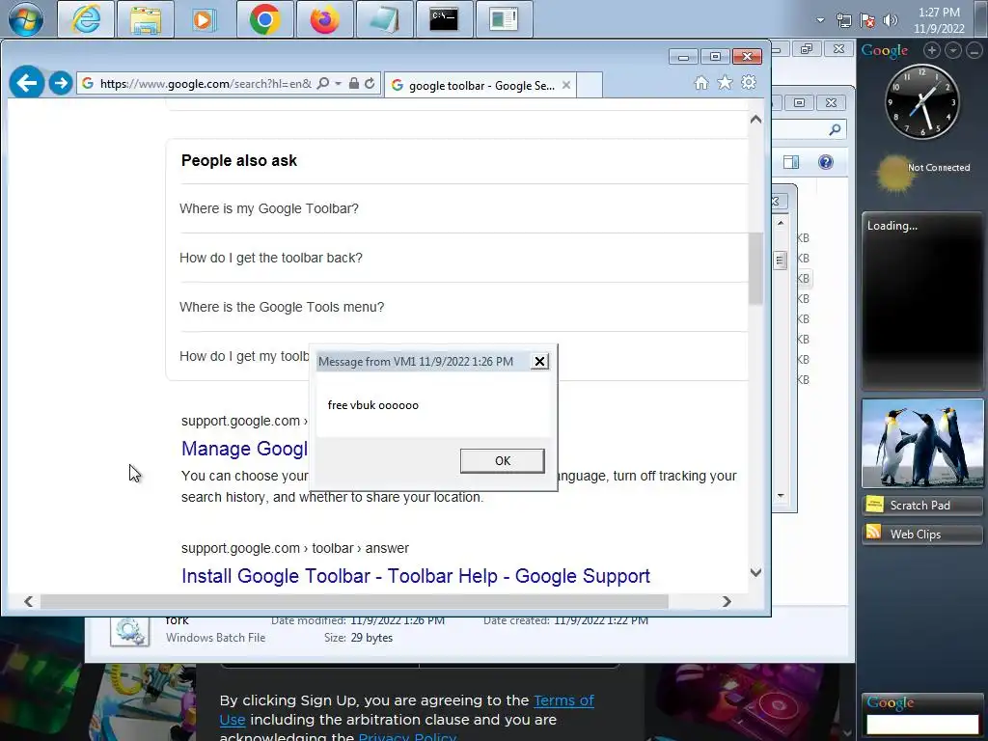Click OK in the VM1 message box
This screenshot has width=988, height=741.
(x=502, y=460)
